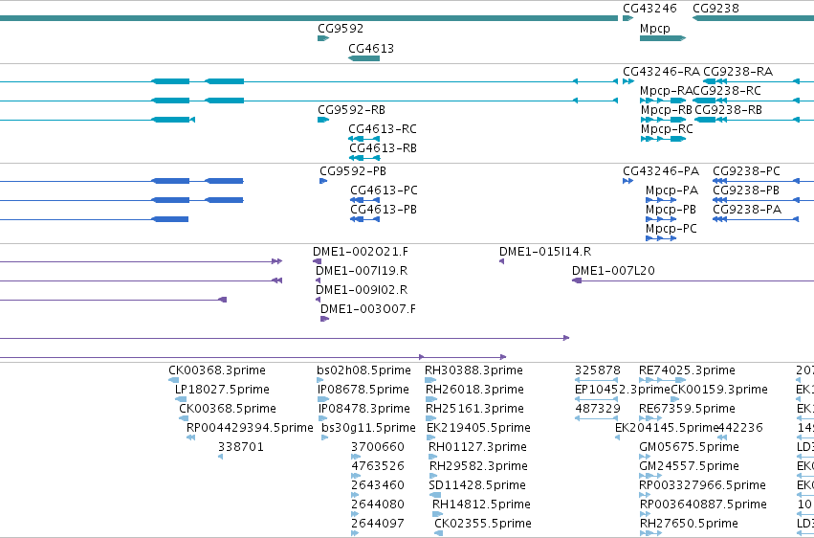Image resolution: width=814 pixels, height=538 pixels.
Task: Select transcript Mpcp-RB
Action: (x=667, y=110)
